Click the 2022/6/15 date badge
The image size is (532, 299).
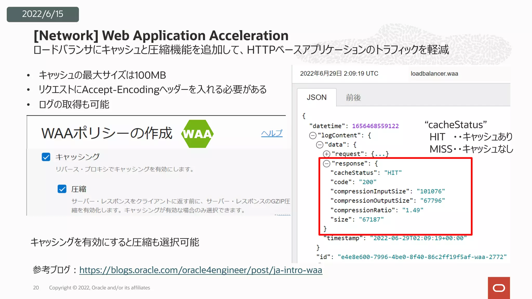[x=43, y=14]
